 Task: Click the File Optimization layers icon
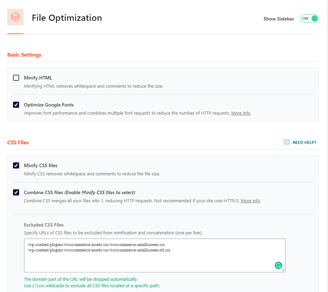coord(15,17)
